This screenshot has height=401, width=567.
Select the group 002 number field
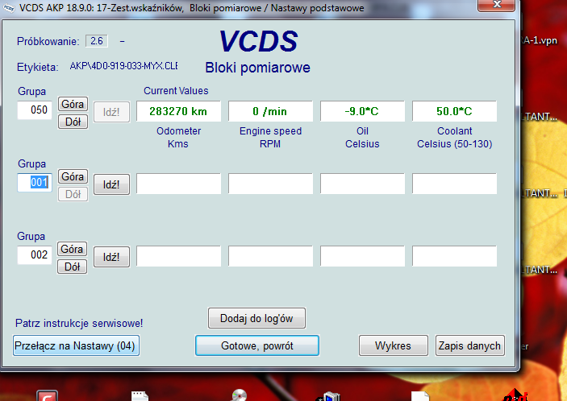coord(35,254)
